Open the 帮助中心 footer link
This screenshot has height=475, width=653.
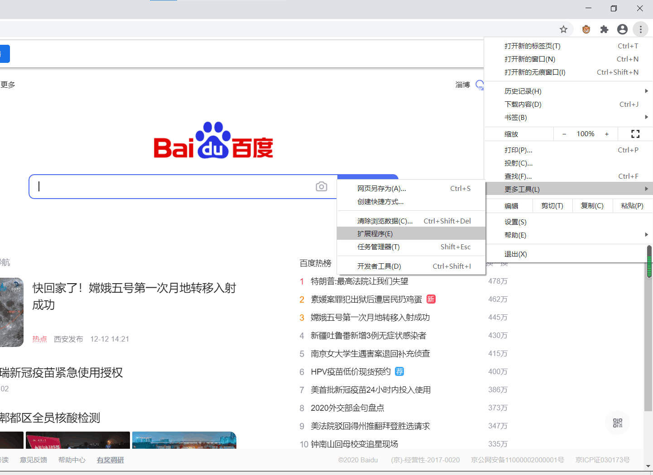pyautogui.click(x=72, y=460)
